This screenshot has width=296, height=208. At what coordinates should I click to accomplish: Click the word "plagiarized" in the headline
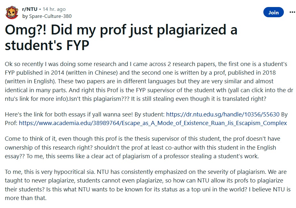[x=191, y=30]
